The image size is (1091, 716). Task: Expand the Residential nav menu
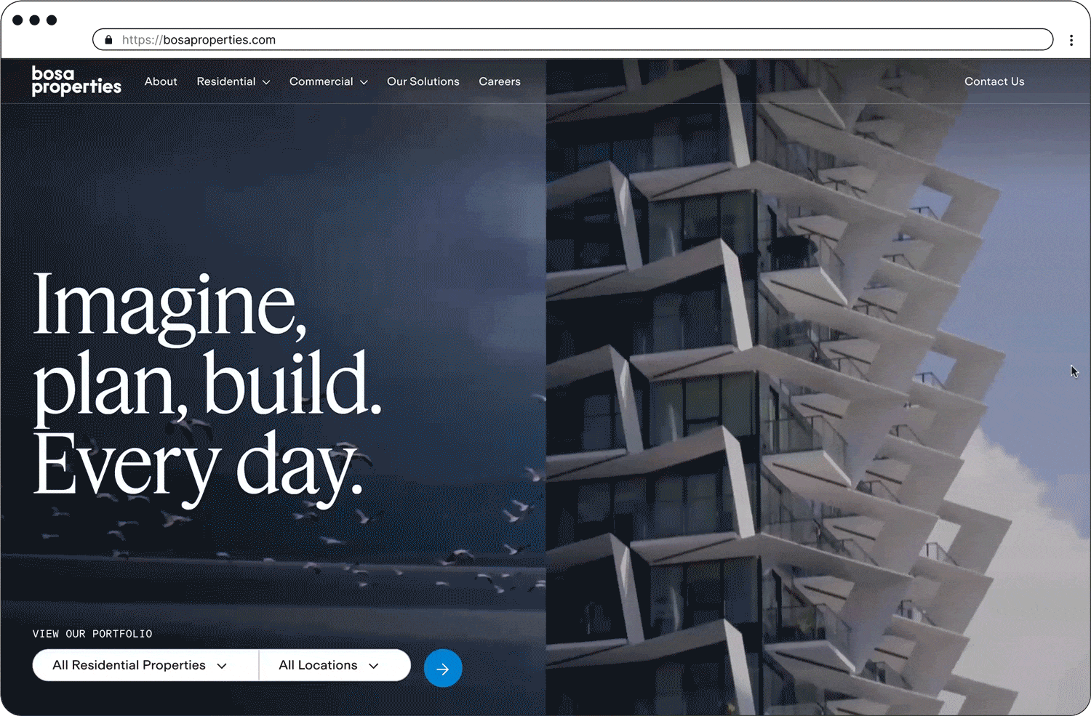tap(233, 81)
